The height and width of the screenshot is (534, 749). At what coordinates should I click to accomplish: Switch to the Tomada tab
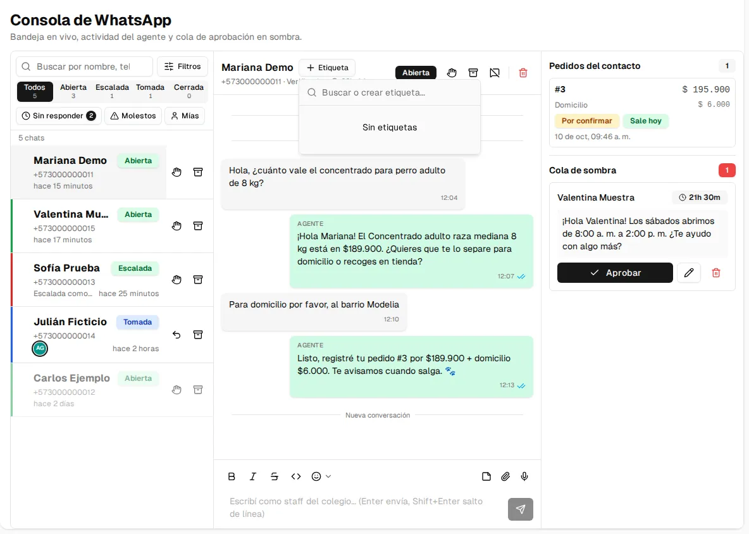[x=151, y=91]
